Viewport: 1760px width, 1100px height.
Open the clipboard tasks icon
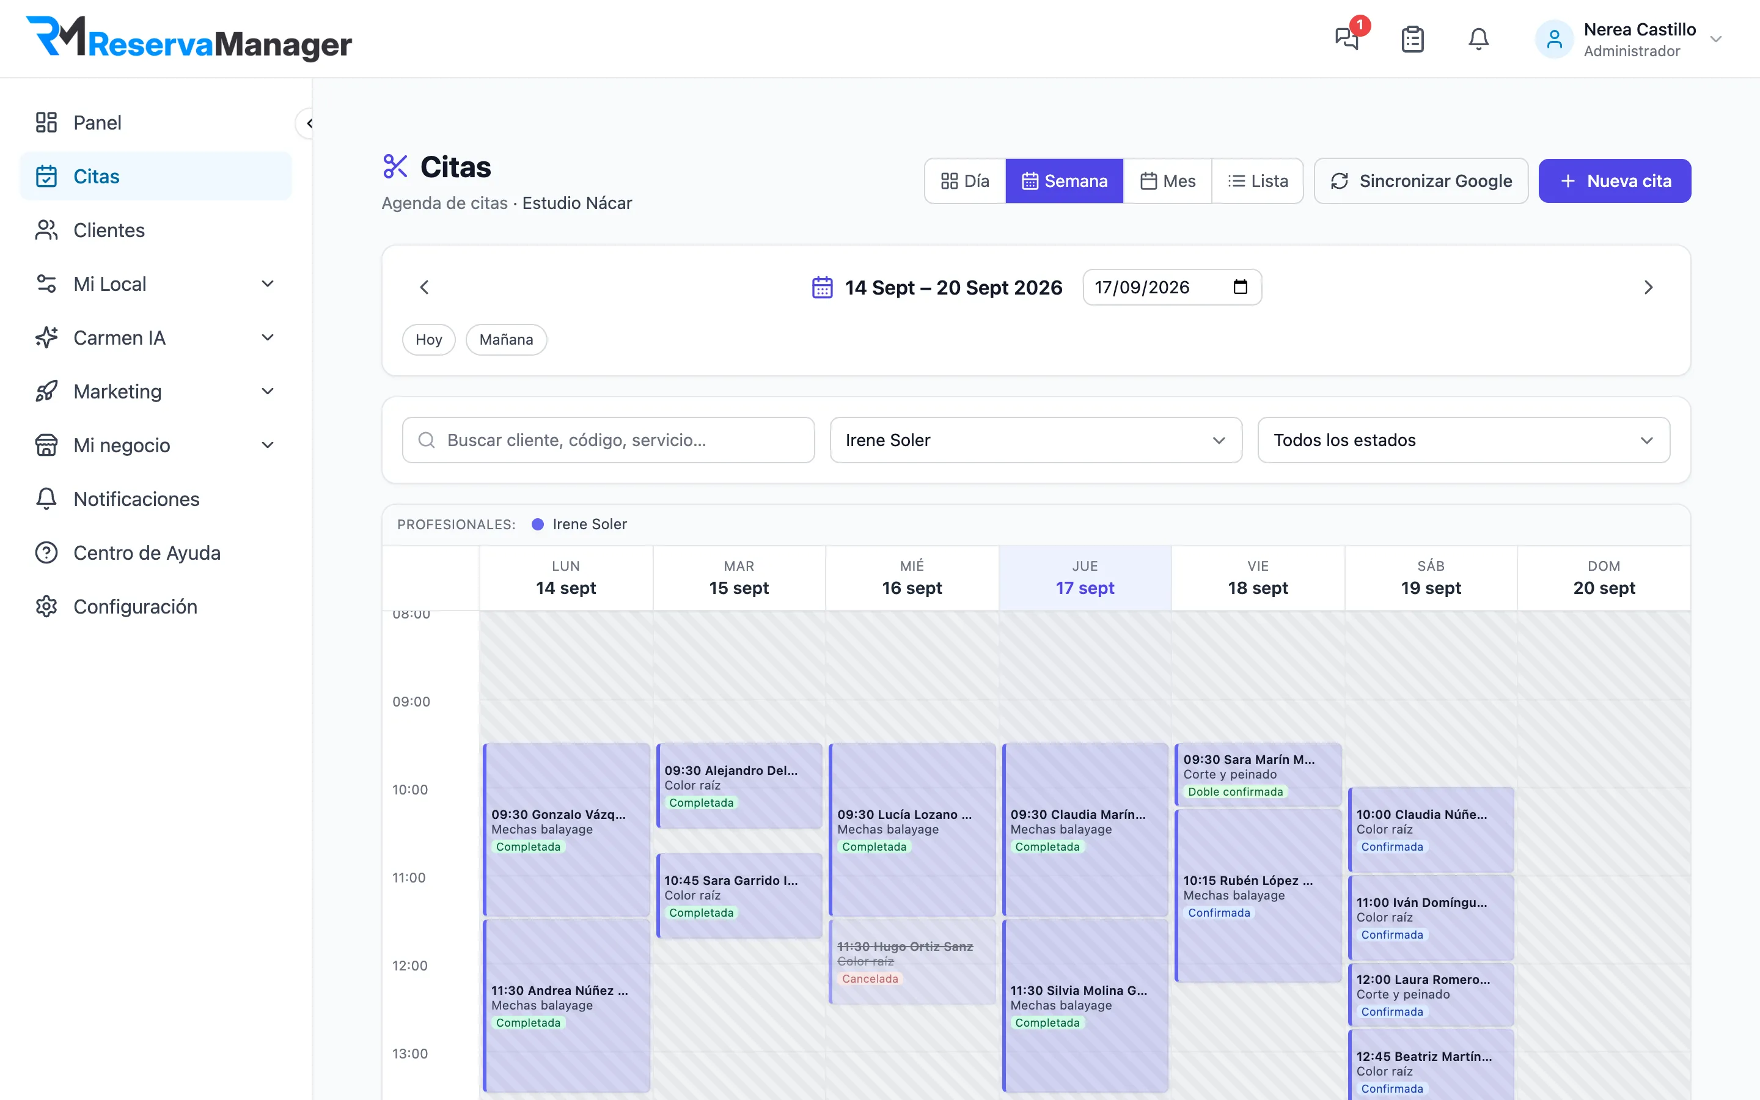[x=1412, y=38]
